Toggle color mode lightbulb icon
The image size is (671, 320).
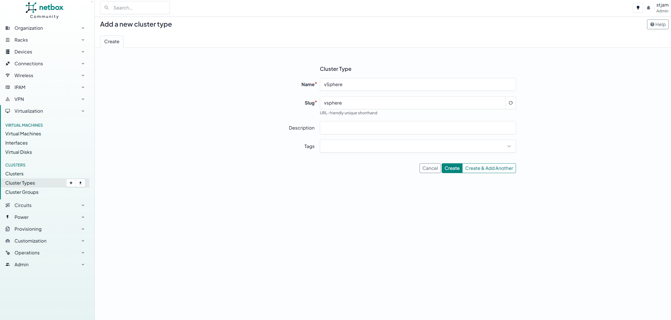click(x=638, y=8)
